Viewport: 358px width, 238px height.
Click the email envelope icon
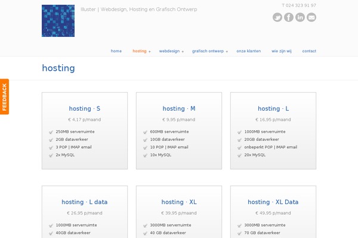(311, 17)
